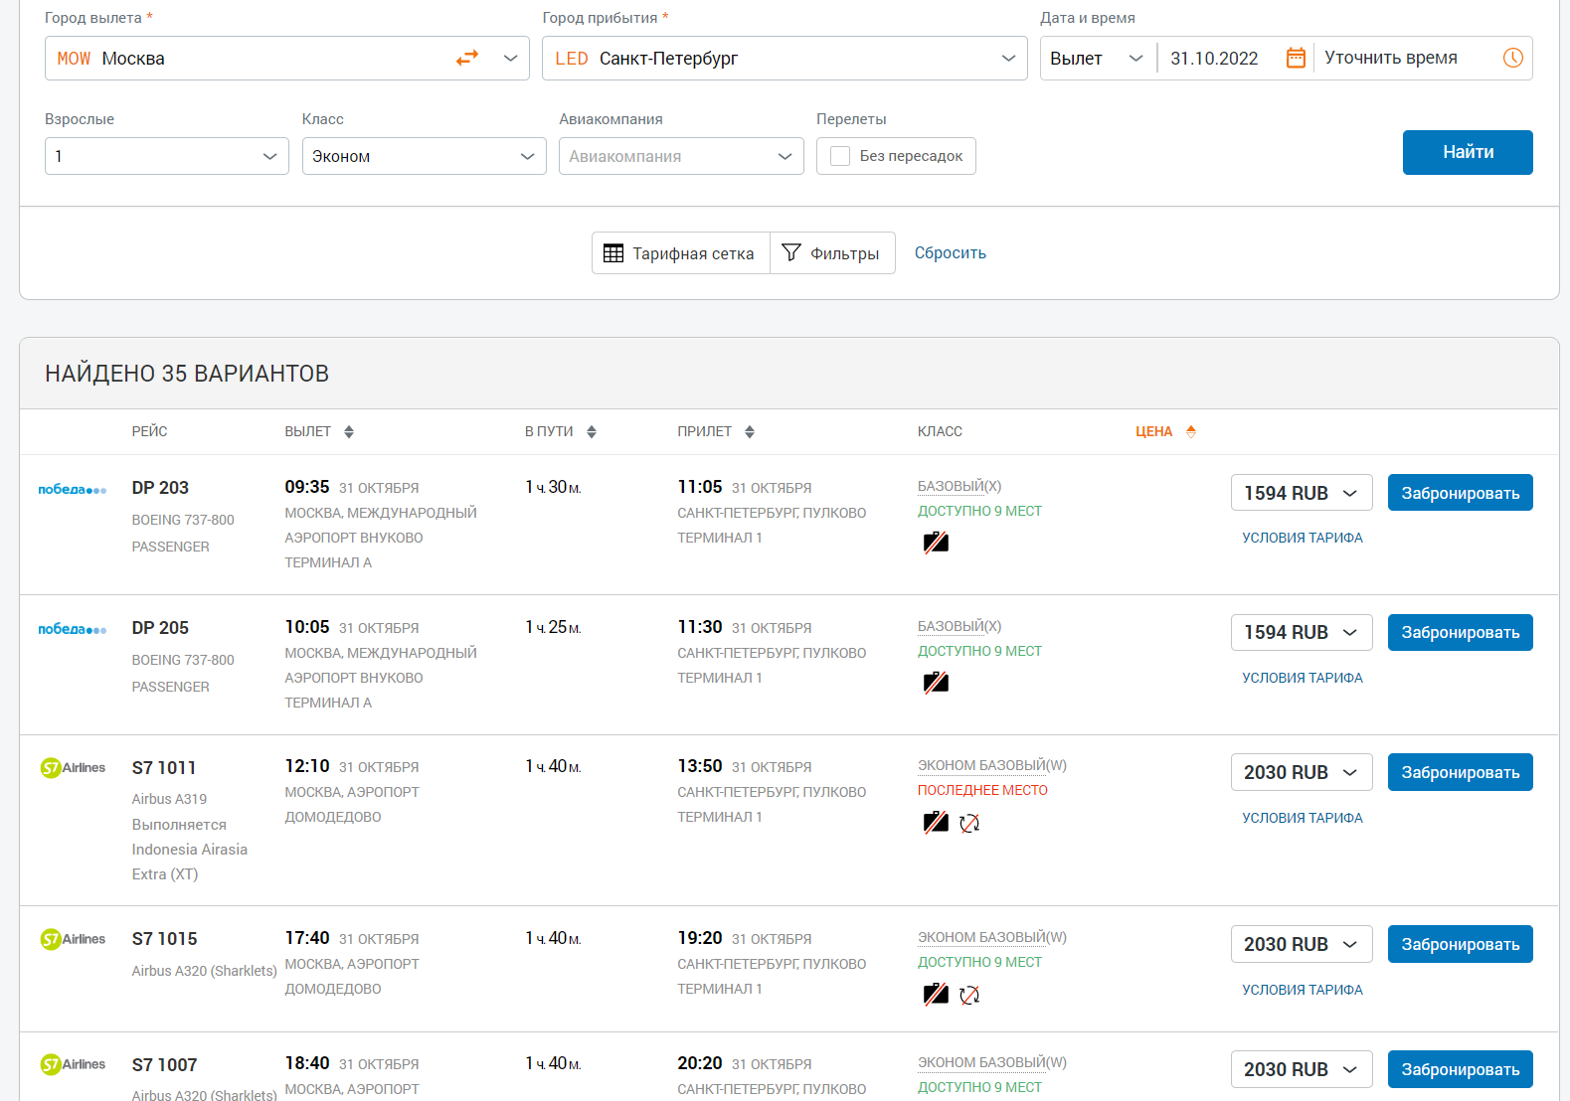Click the clock icon to specify time
The height and width of the screenshot is (1101, 1570).
tap(1513, 58)
